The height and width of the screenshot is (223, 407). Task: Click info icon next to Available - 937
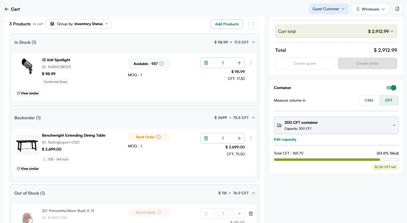[162, 64]
